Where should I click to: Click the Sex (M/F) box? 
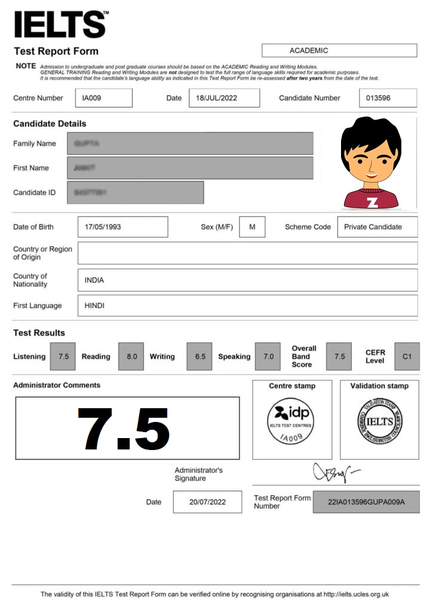coord(252,227)
